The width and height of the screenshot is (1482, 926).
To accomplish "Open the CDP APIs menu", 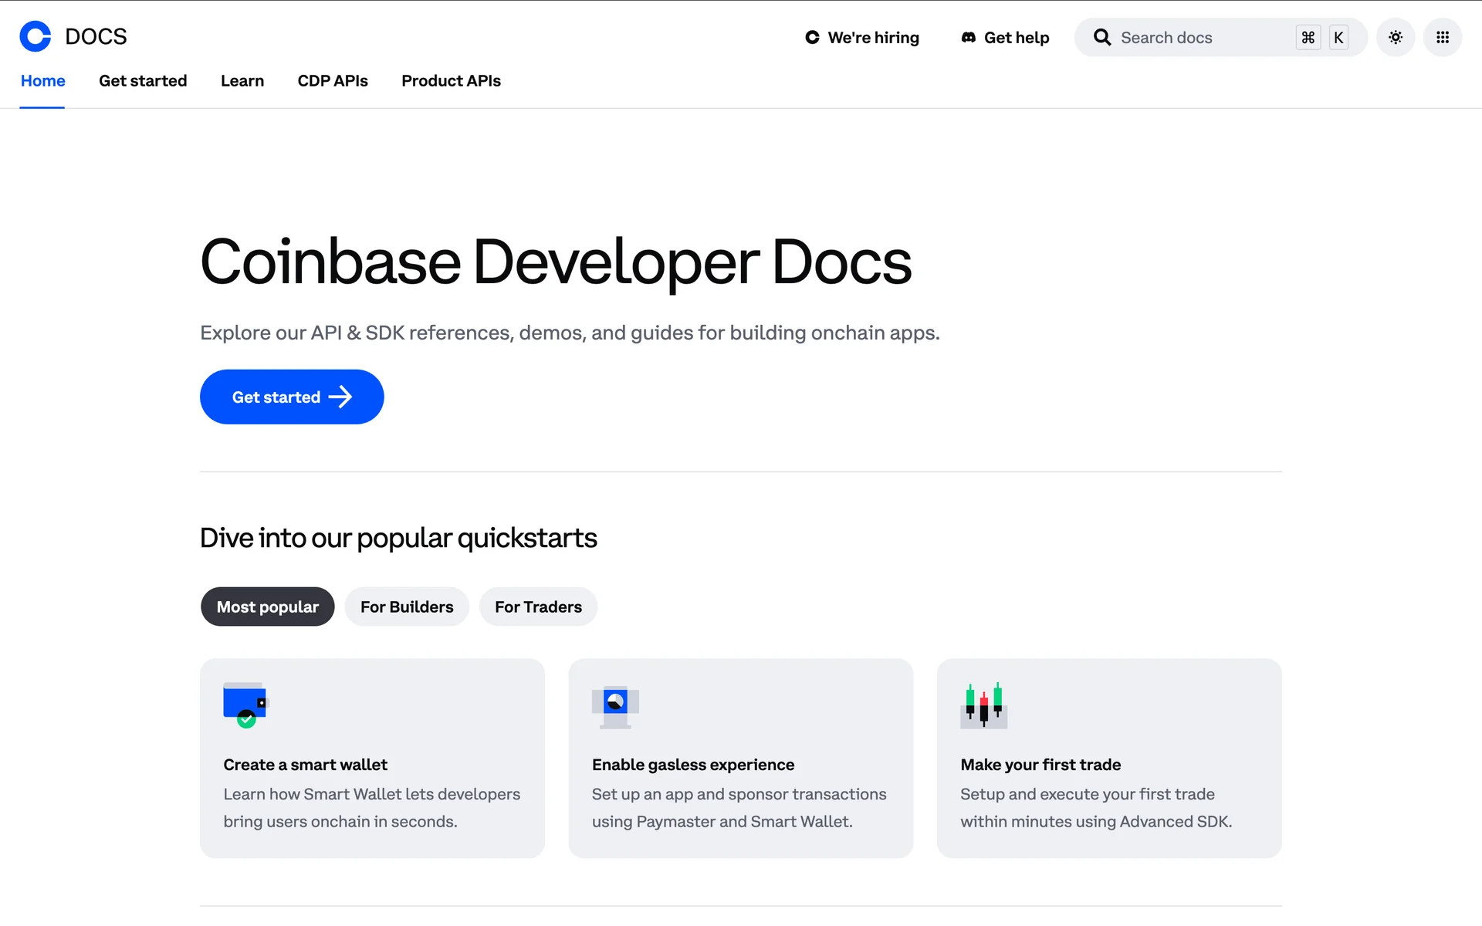I will [333, 81].
